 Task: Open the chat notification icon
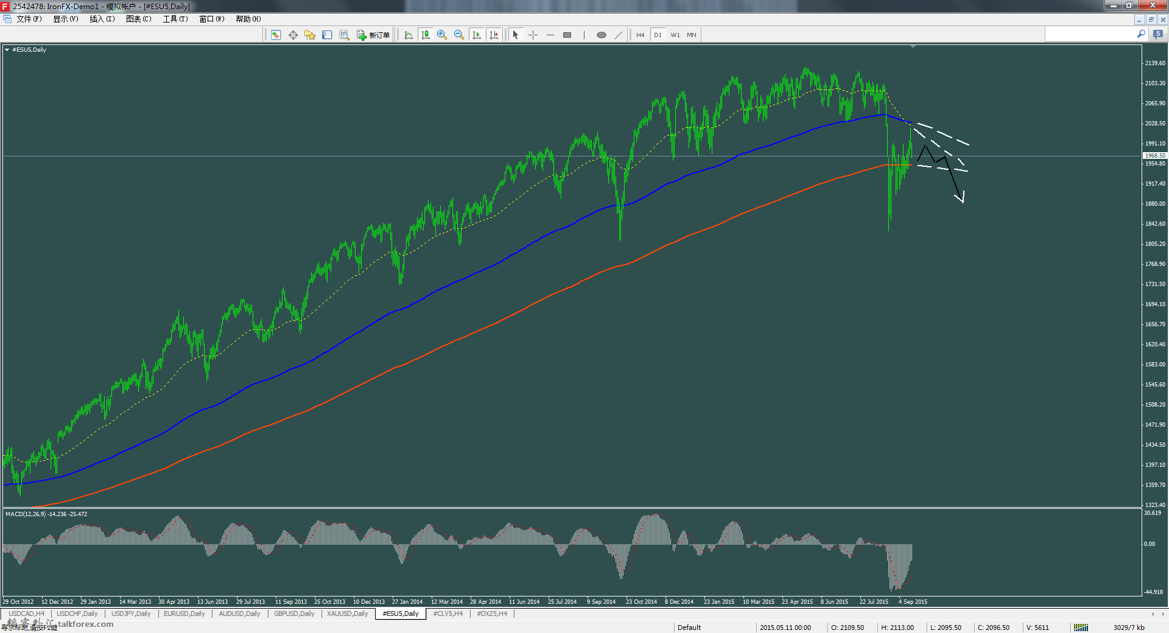coord(1158,35)
